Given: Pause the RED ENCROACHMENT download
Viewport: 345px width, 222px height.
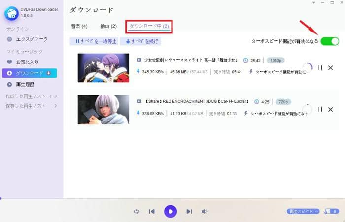Looking at the screenshot, I should point(320,109).
